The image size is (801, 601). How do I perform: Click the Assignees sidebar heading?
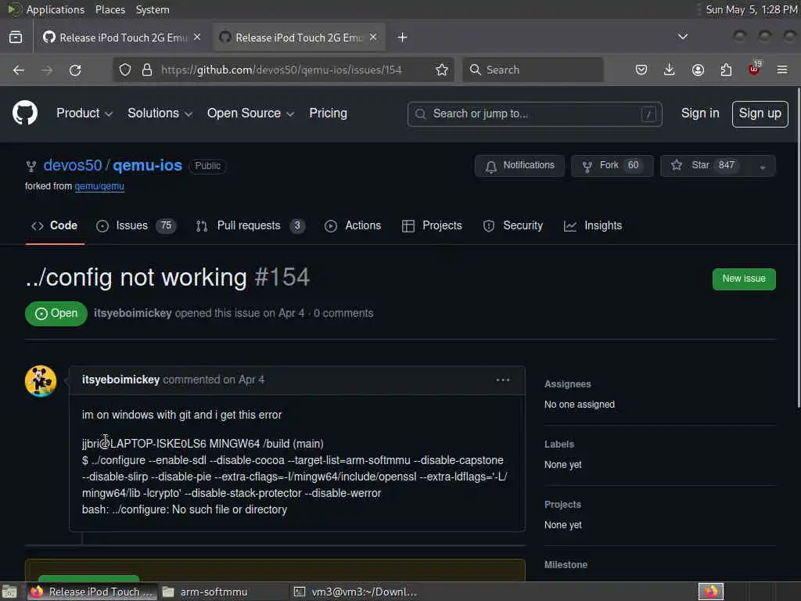568,383
